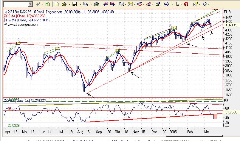Click the yellow box at the October peak
This screenshot has height=141, width=240.
[117, 50]
